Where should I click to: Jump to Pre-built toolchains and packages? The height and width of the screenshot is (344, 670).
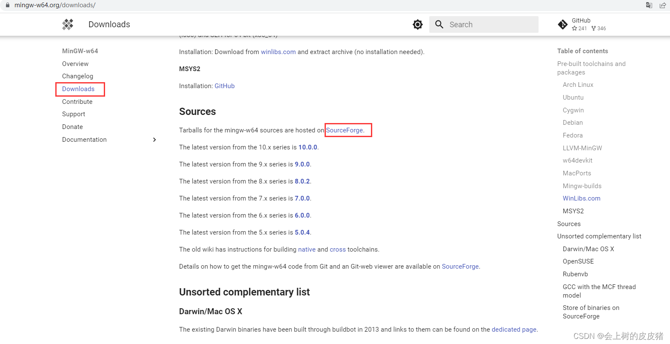pos(591,68)
